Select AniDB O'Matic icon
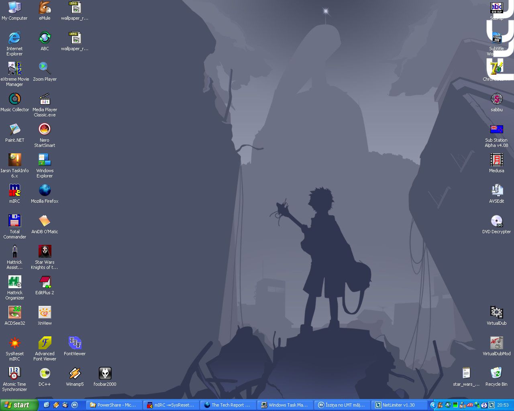514x411 pixels. (45, 224)
